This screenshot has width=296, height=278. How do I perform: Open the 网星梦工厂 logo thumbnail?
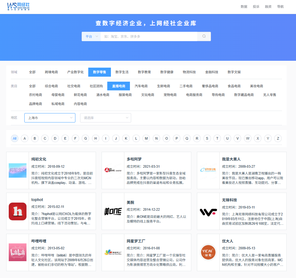click(113, 252)
